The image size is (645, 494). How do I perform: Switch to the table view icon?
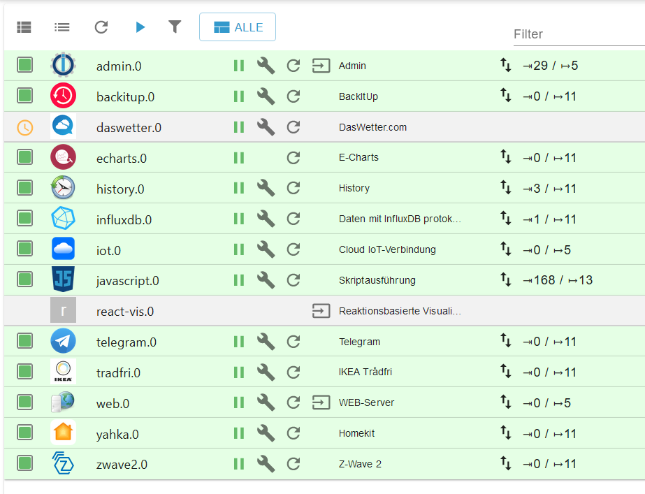point(24,27)
